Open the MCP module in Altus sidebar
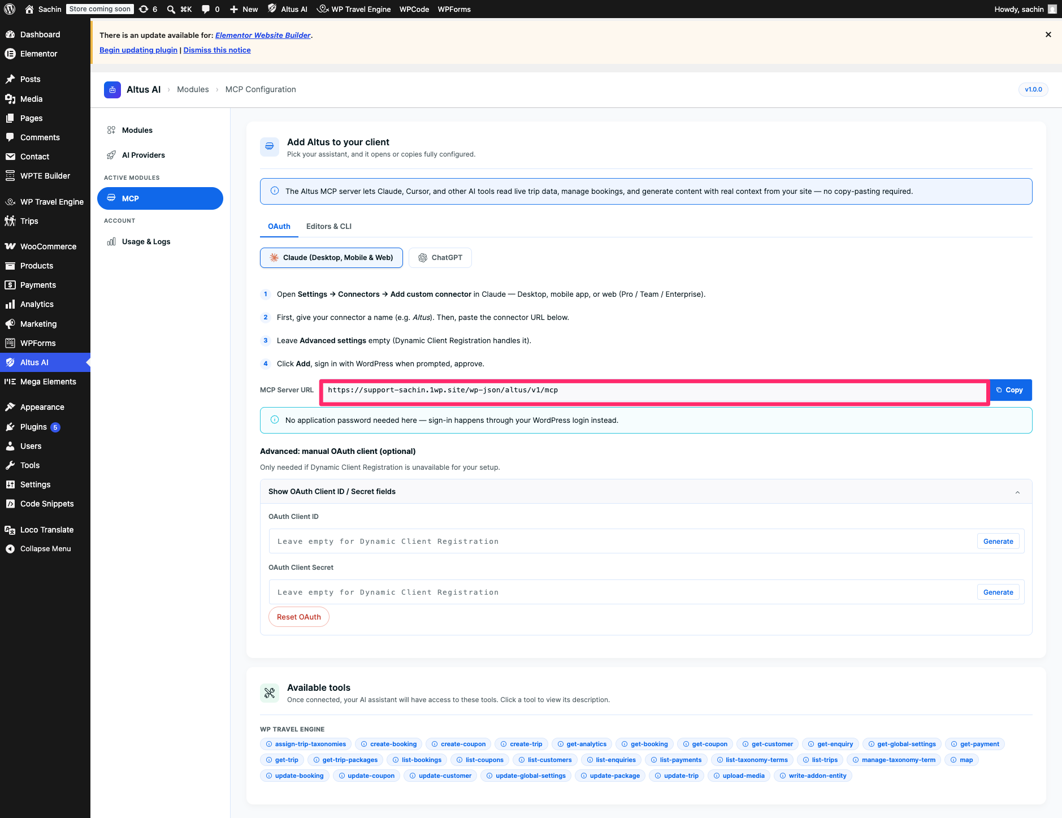The width and height of the screenshot is (1062, 818). pyautogui.click(x=160, y=198)
